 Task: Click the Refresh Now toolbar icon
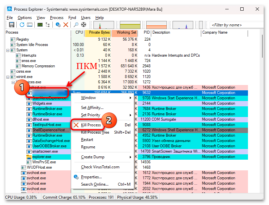pyautogui.click(x=22, y=25)
